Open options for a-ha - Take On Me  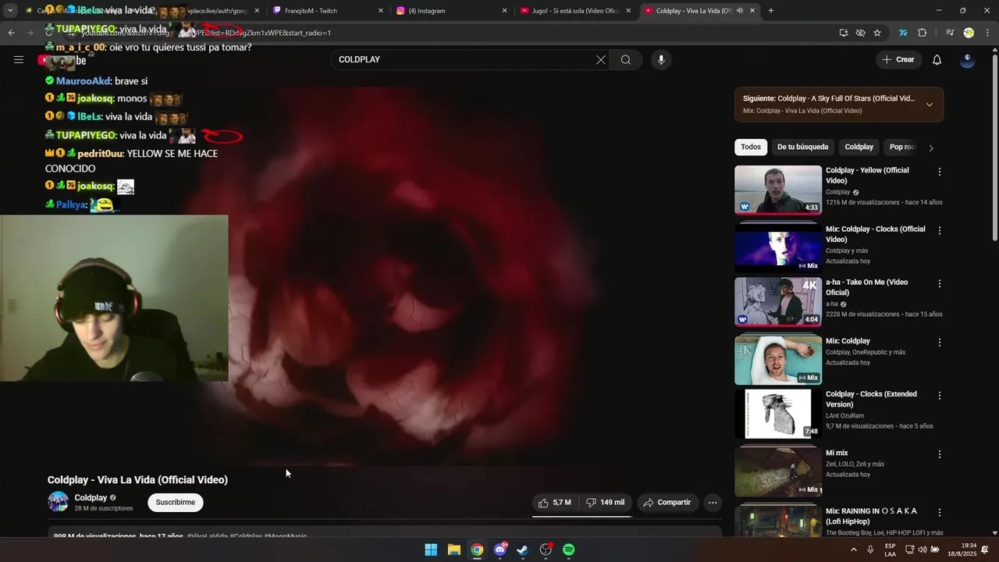coord(940,283)
